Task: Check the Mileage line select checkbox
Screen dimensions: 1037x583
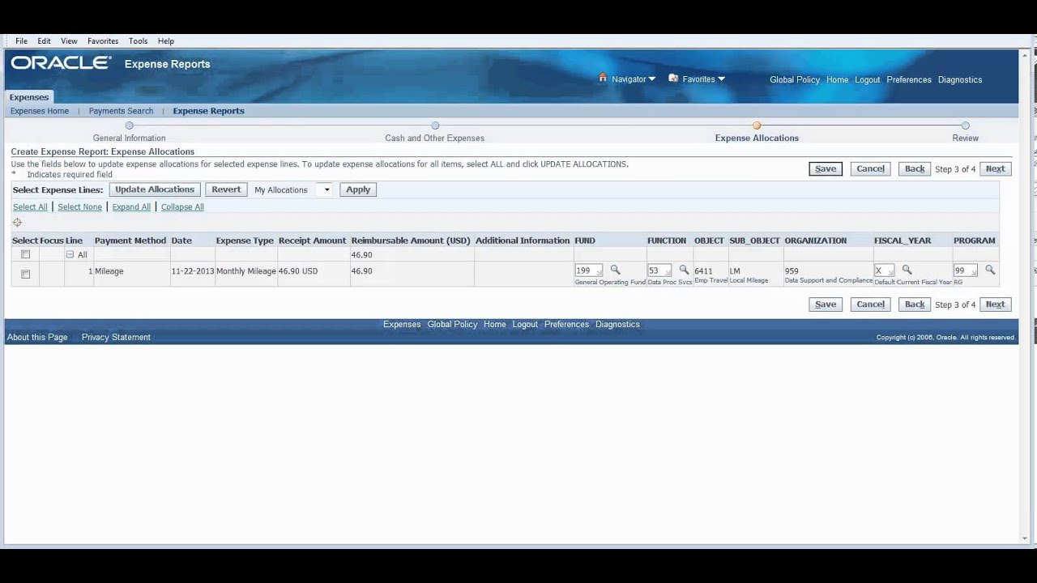Action: pyautogui.click(x=26, y=274)
